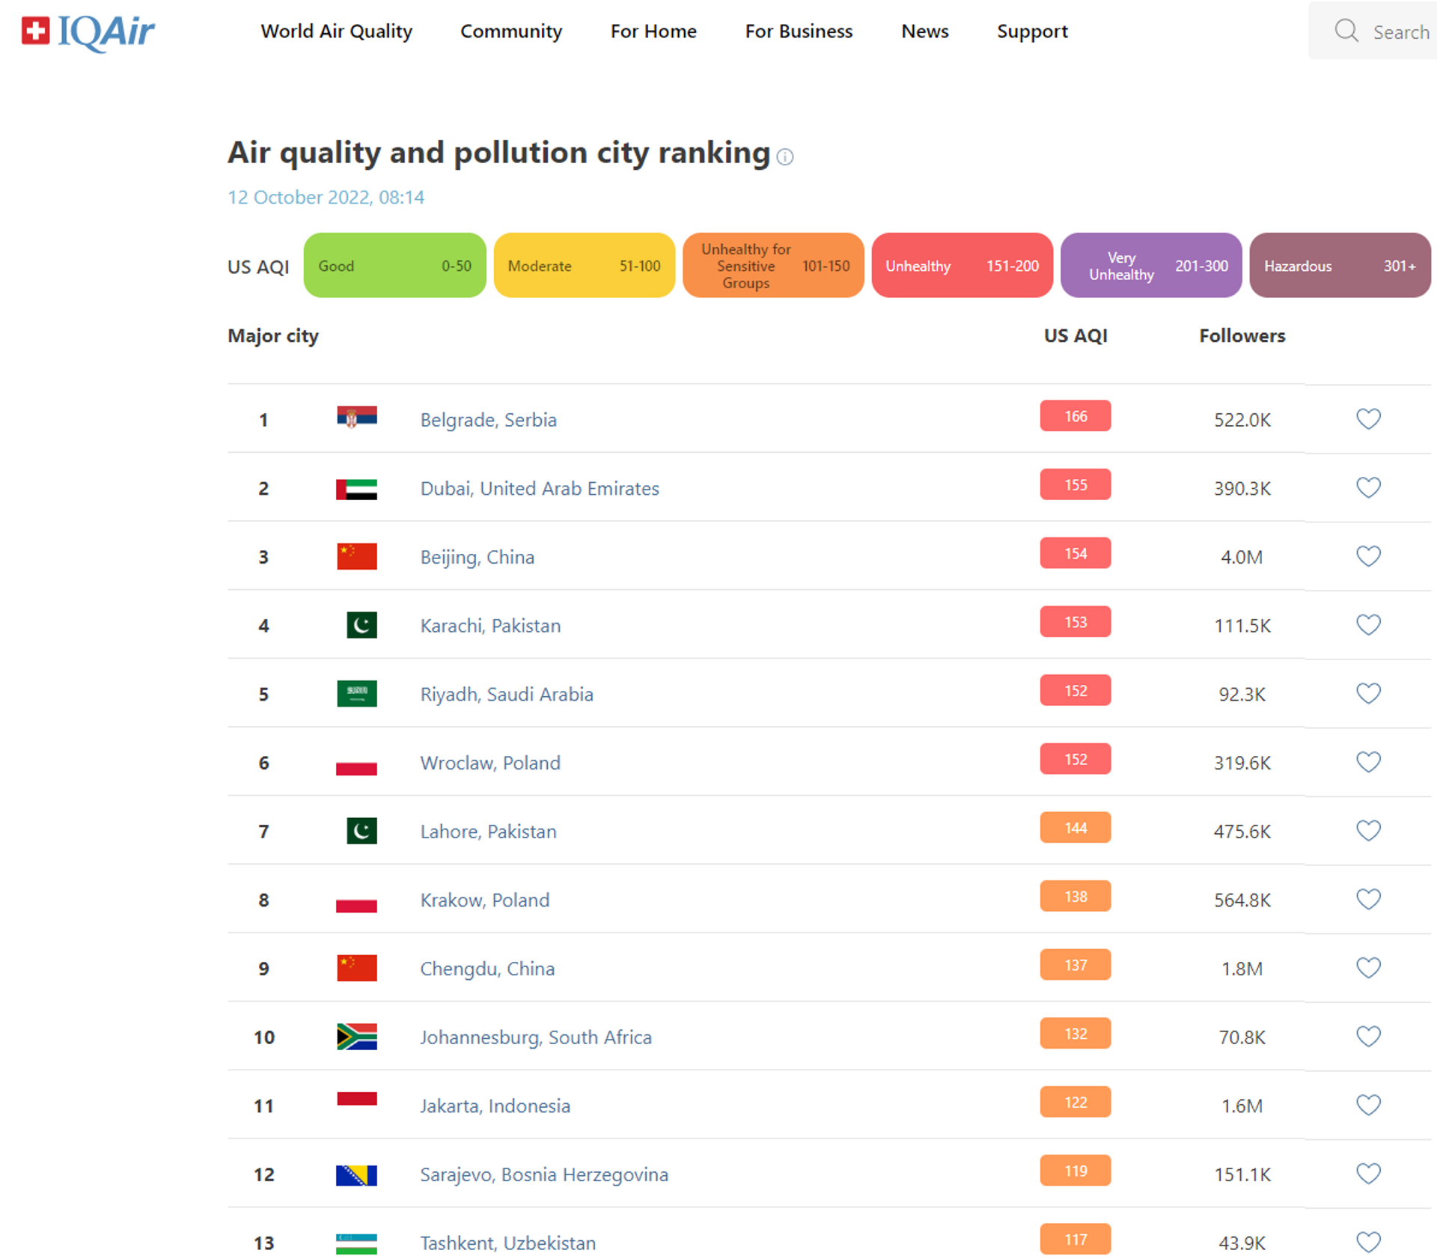Open World Air Quality menu
The width and height of the screenshot is (1437, 1259).
[336, 31]
